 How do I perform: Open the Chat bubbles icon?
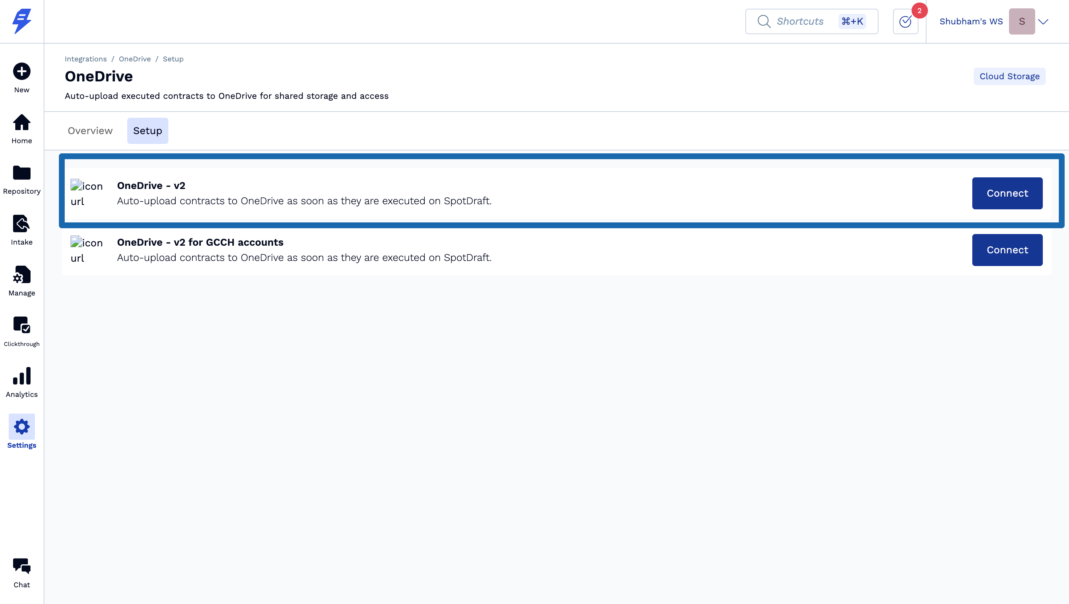(x=21, y=566)
